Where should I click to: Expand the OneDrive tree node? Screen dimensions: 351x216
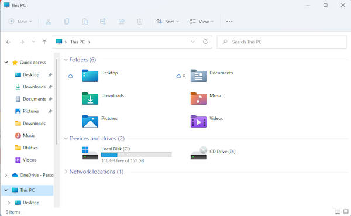6,175
